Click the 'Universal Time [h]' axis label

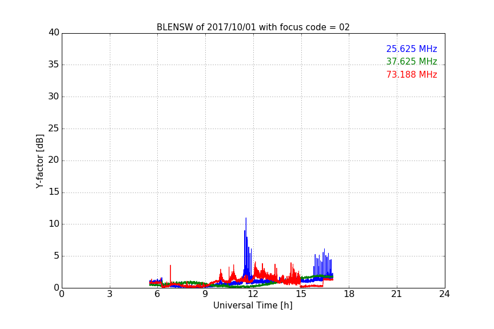pos(253,306)
